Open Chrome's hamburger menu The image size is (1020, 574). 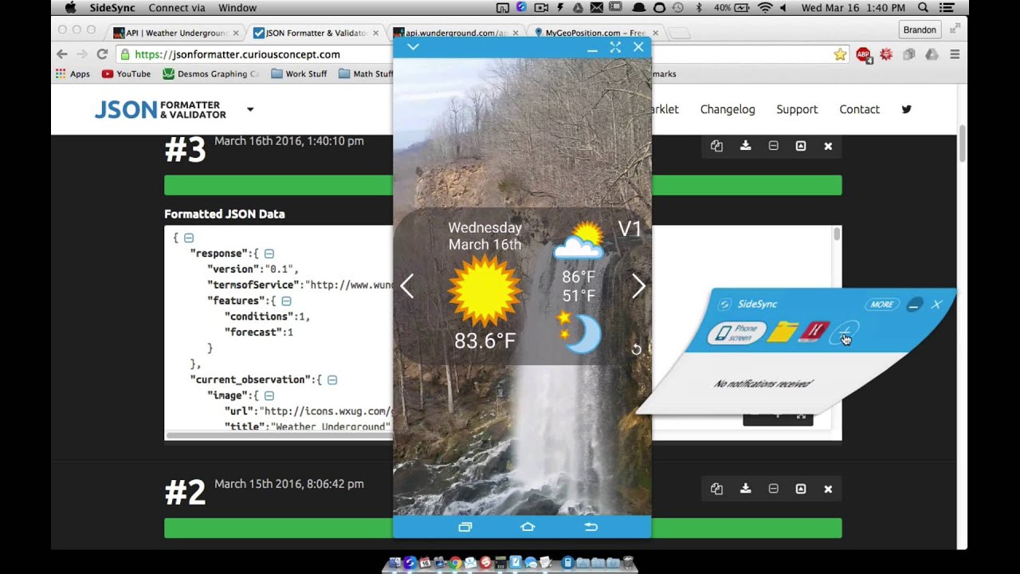(x=955, y=54)
